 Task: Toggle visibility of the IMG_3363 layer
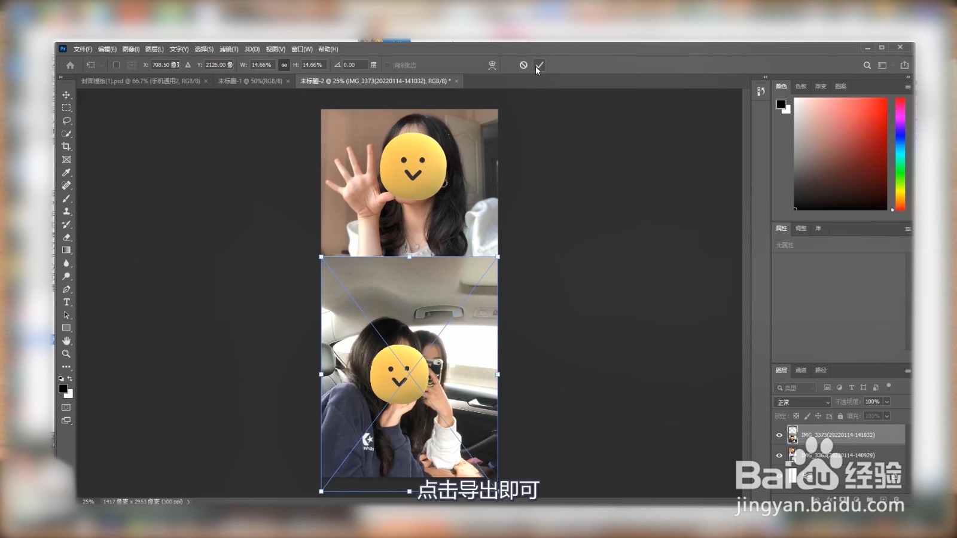tap(779, 455)
